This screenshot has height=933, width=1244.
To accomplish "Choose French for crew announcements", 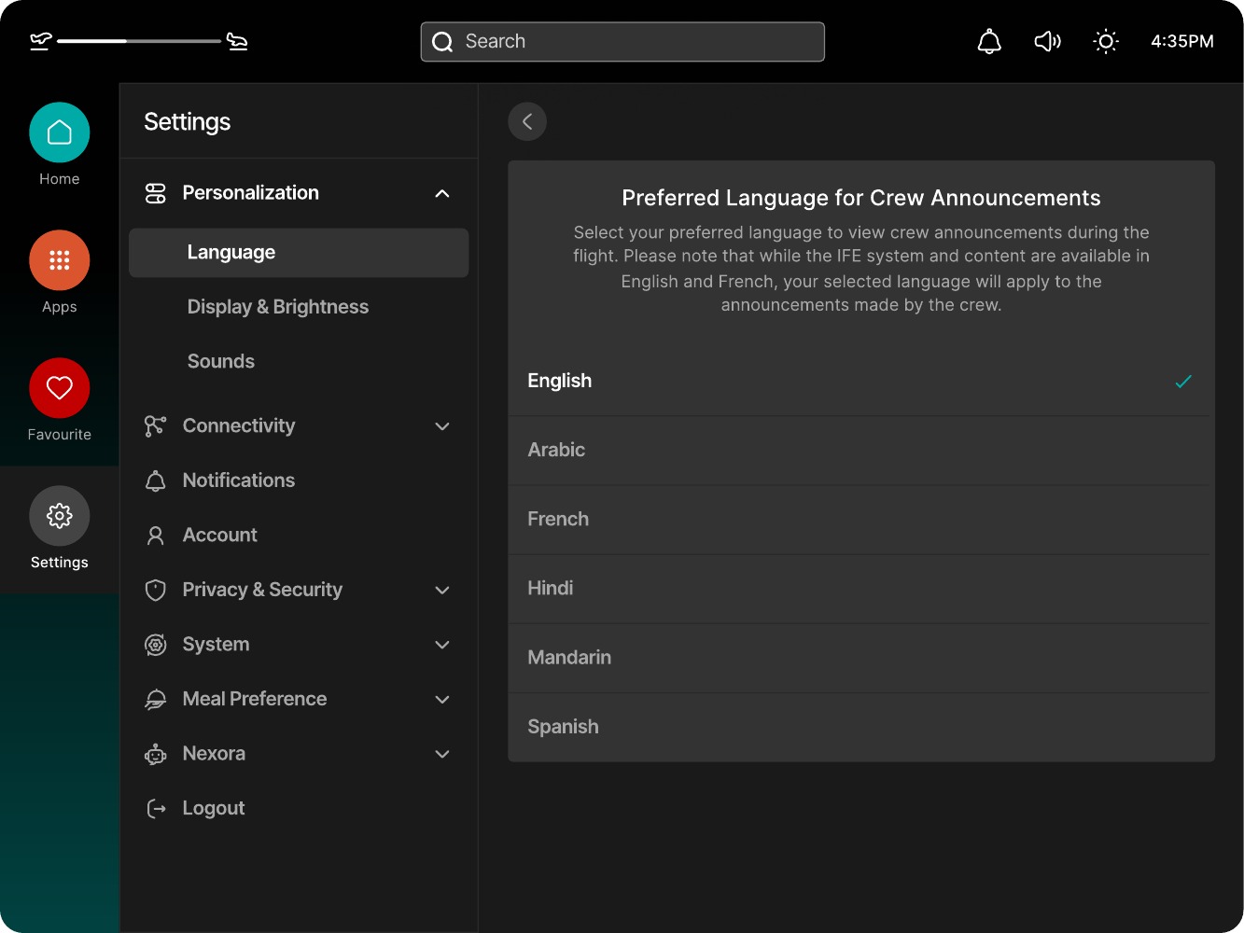I will 860,519.
